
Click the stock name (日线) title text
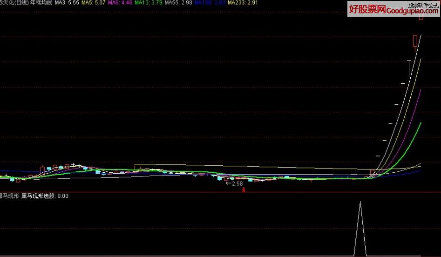pyautogui.click(x=14, y=3)
